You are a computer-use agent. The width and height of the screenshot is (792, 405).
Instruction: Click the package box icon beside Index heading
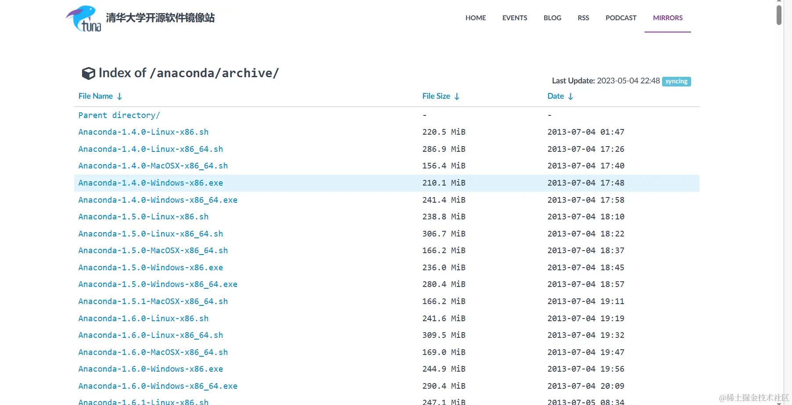tap(88, 73)
